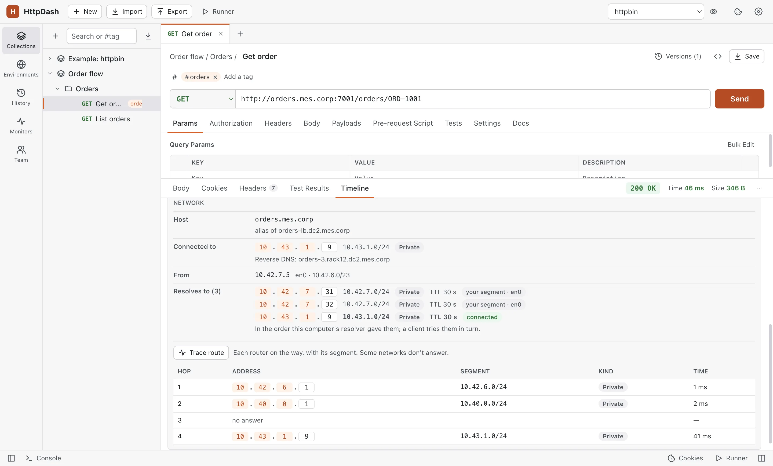
Task: Open the Test Results tab
Action: [x=309, y=188]
